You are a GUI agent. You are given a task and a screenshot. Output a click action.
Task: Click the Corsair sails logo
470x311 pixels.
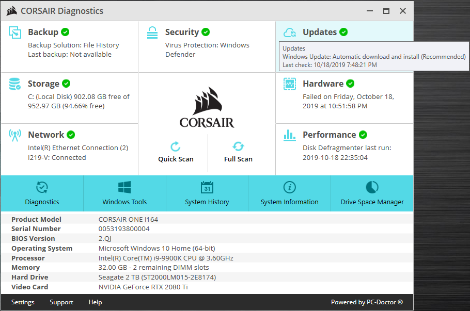point(208,101)
